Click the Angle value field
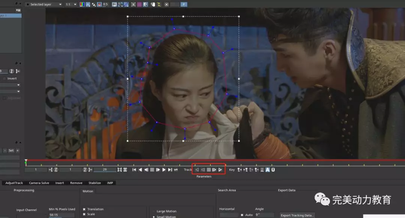The image size is (405, 218). click(264, 215)
